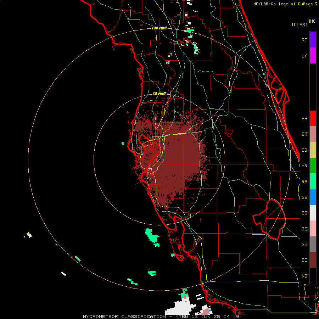Click the GR legend label
This screenshot has width=319, height=319.
click(304, 134)
